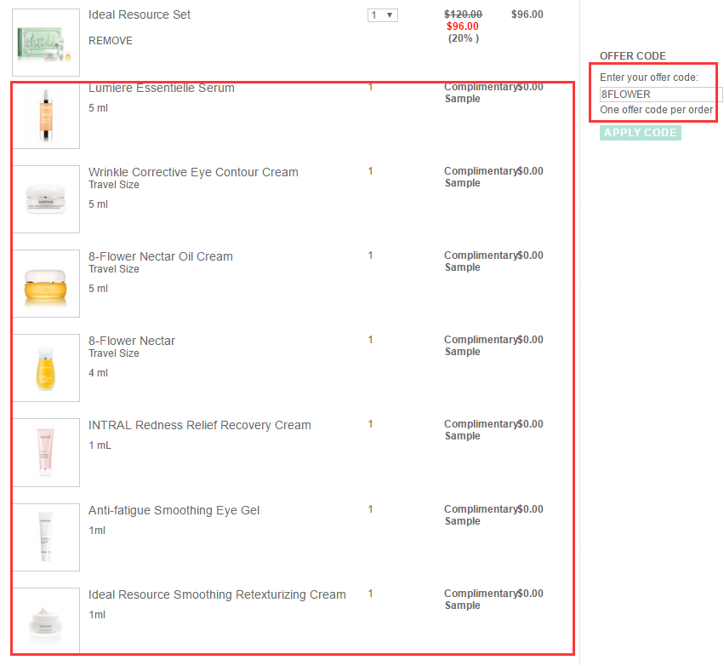Viewport: 724px width, 666px height.
Task: Open the Anti-fatigue Smoothing Eye Gel thumbnail
Action: (x=46, y=537)
